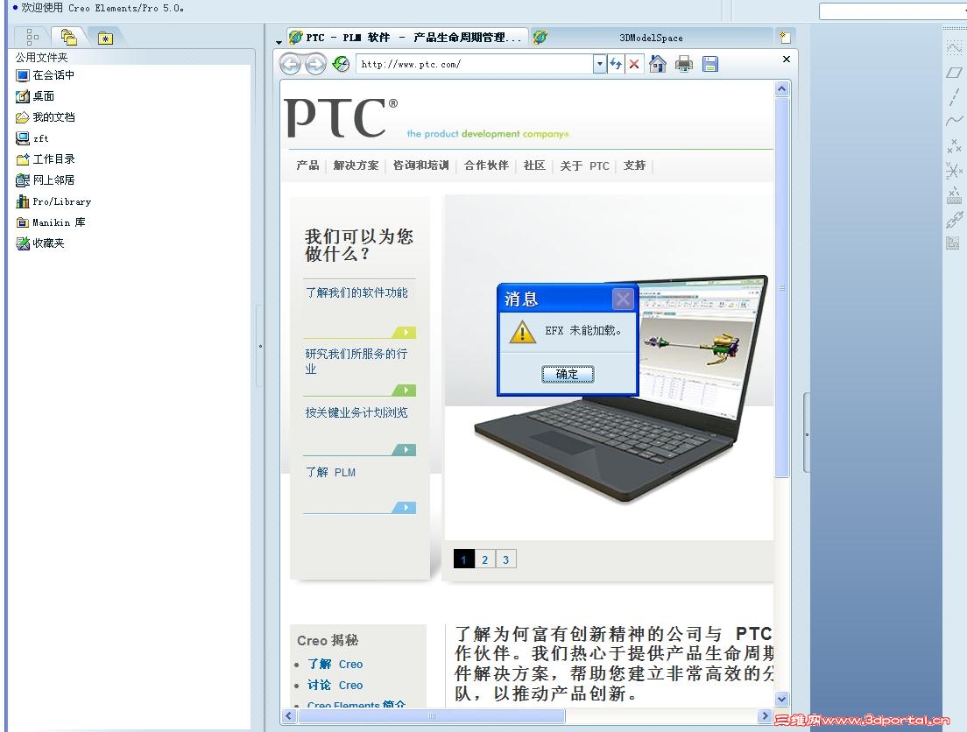The width and height of the screenshot is (967, 732).
Task: Click 研究我们所服务的行业 link
Action: pos(356,362)
